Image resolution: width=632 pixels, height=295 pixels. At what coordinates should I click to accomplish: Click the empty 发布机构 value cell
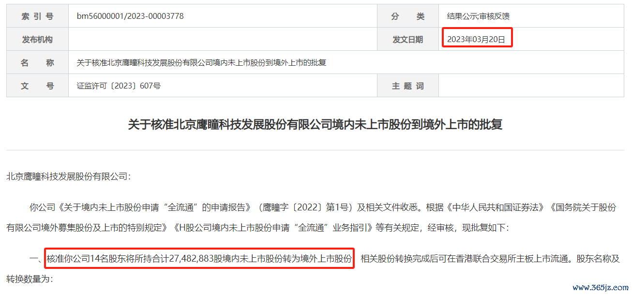(223, 39)
